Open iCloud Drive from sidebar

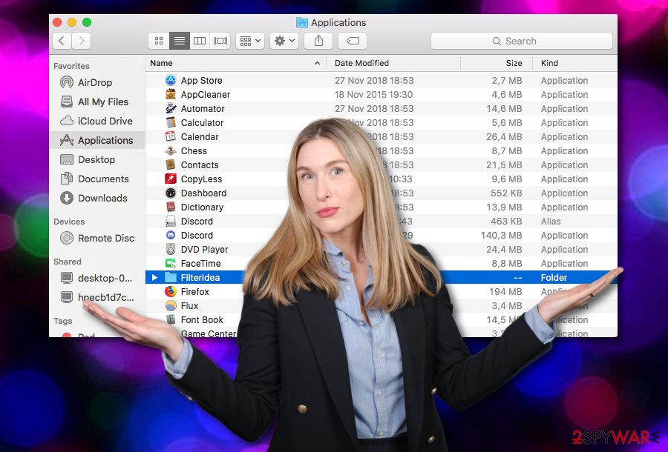point(97,121)
